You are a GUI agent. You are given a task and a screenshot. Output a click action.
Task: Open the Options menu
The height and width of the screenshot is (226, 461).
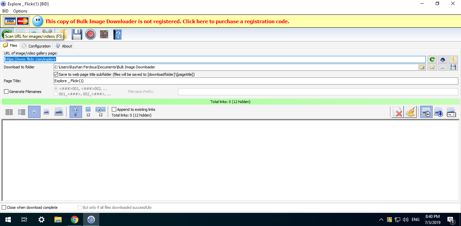coord(20,11)
